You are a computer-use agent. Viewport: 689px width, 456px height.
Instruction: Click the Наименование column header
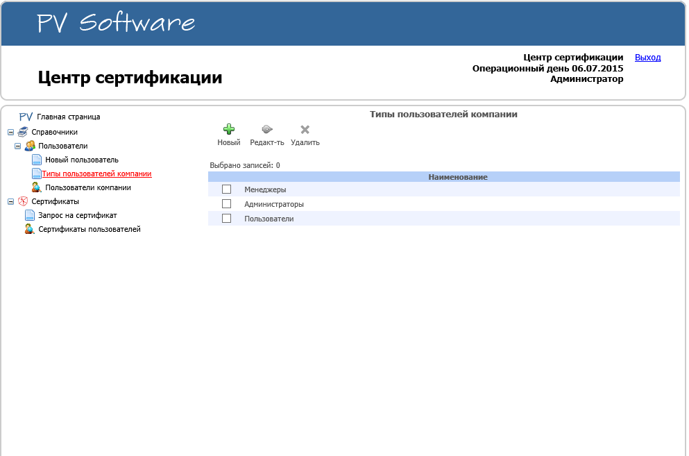458,177
